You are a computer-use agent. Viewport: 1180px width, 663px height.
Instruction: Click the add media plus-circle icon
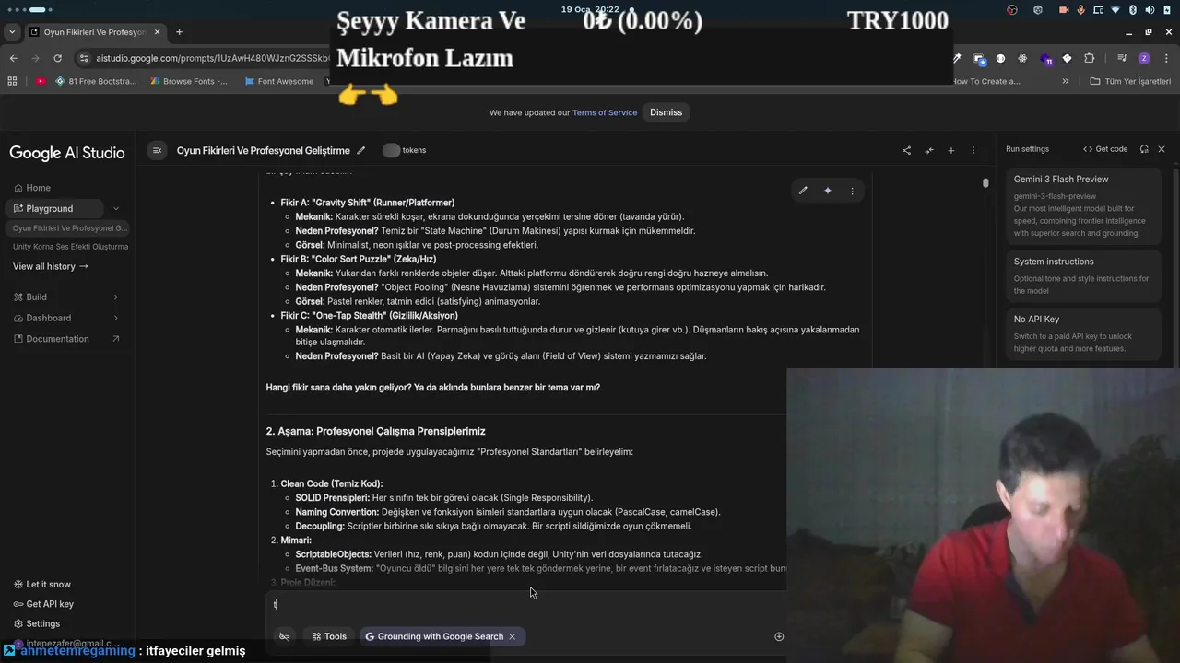tap(779, 636)
